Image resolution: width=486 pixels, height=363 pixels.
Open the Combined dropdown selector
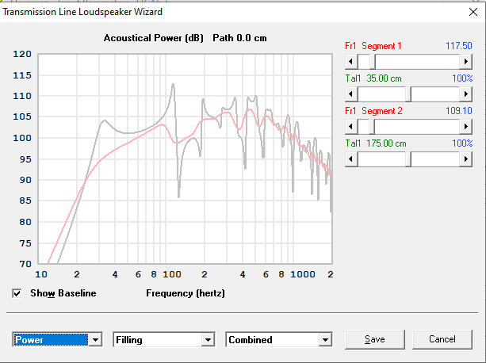(x=324, y=340)
